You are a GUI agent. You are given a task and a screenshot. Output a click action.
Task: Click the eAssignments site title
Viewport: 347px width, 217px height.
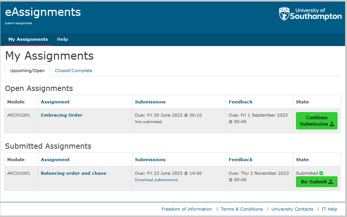pyautogui.click(x=43, y=12)
